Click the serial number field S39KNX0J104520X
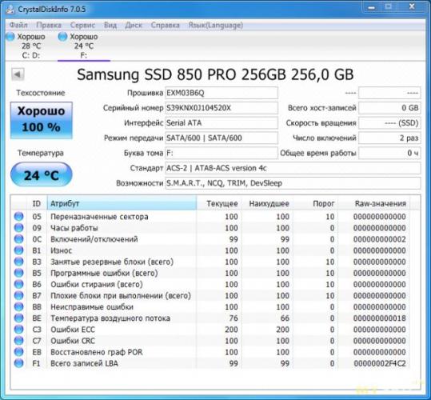The width and height of the screenshot is (431, 400). tap(221, 108)
